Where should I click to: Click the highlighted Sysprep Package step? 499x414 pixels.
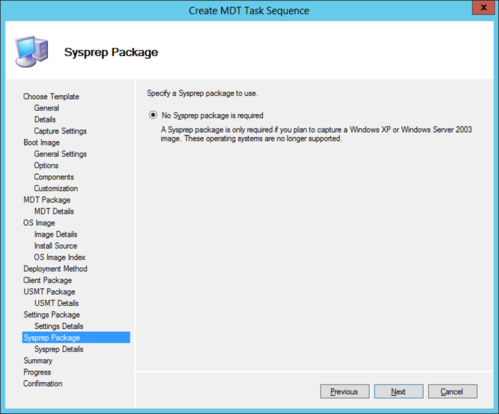point(52,337)
